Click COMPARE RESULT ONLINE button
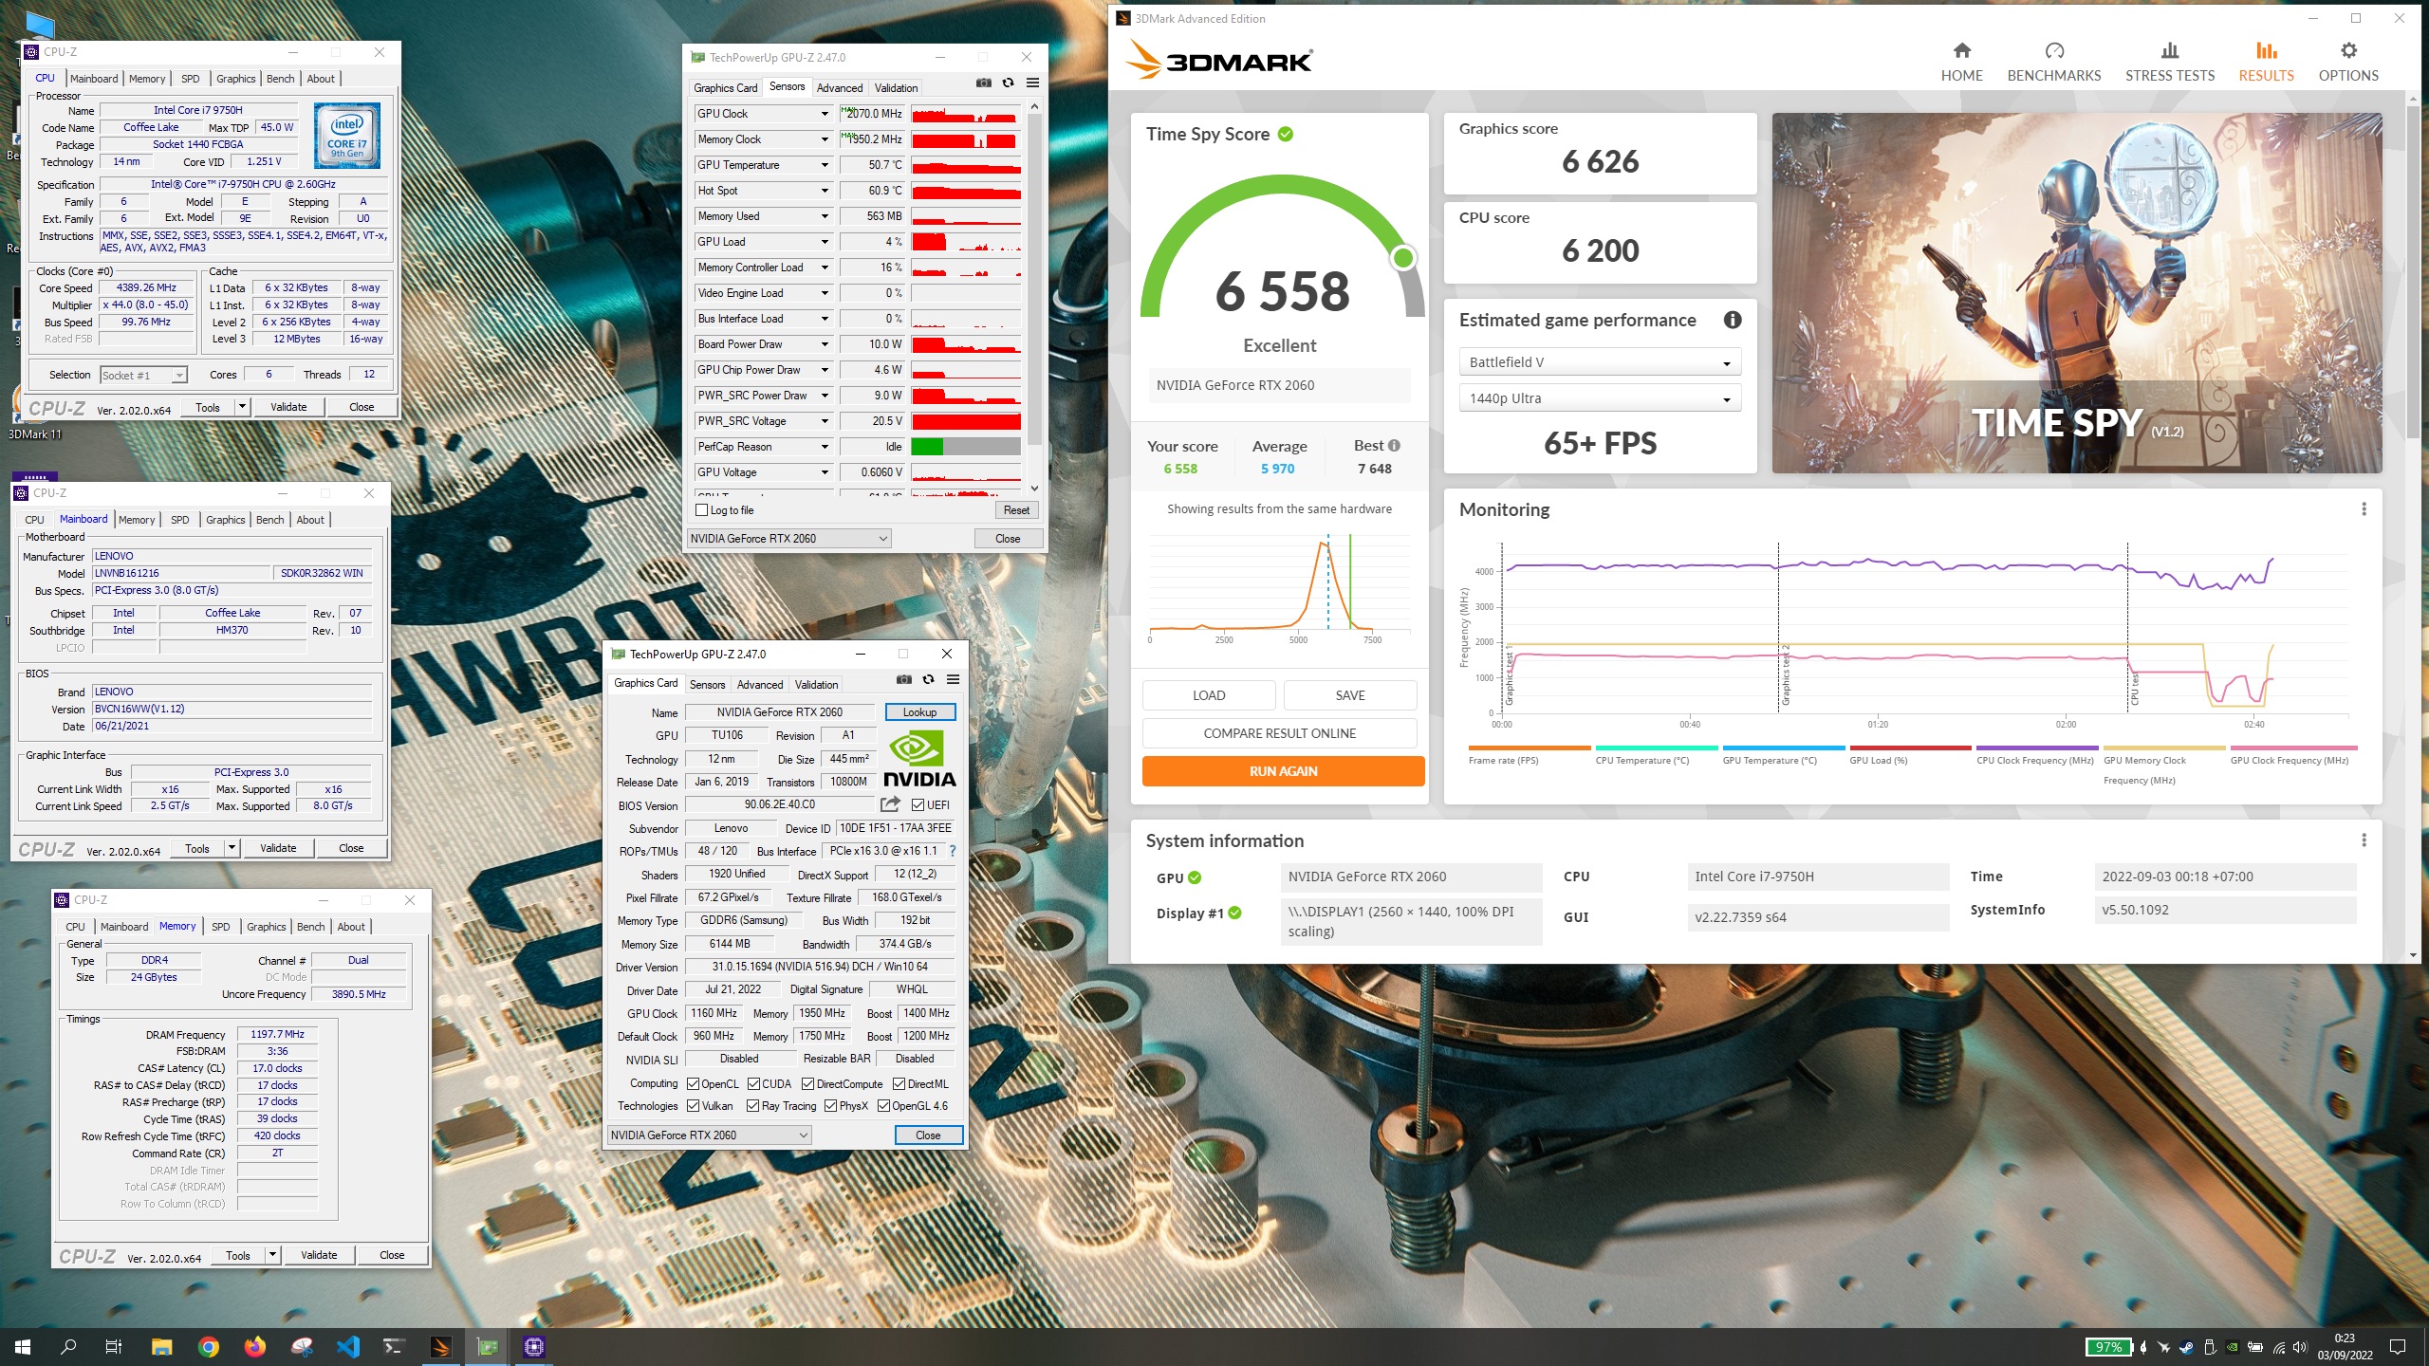This screenshot has width=2429, height=1366. pyautogui.click(x=1279, y=733)
